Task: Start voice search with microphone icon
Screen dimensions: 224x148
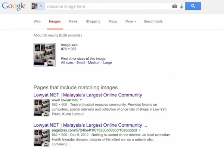Action: (181, 6)
